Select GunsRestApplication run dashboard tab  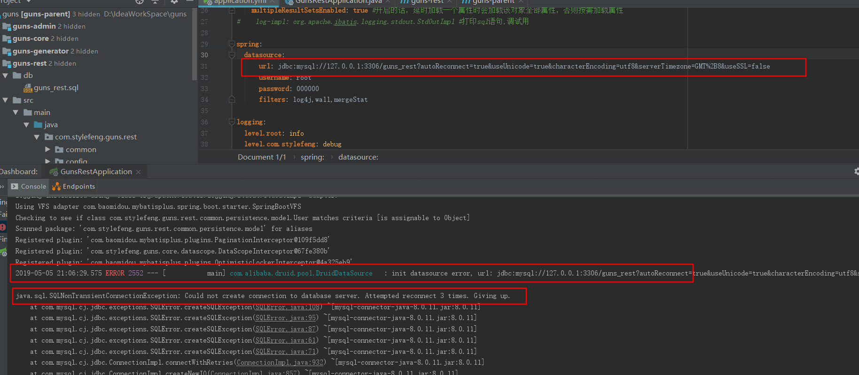point(96,172)
